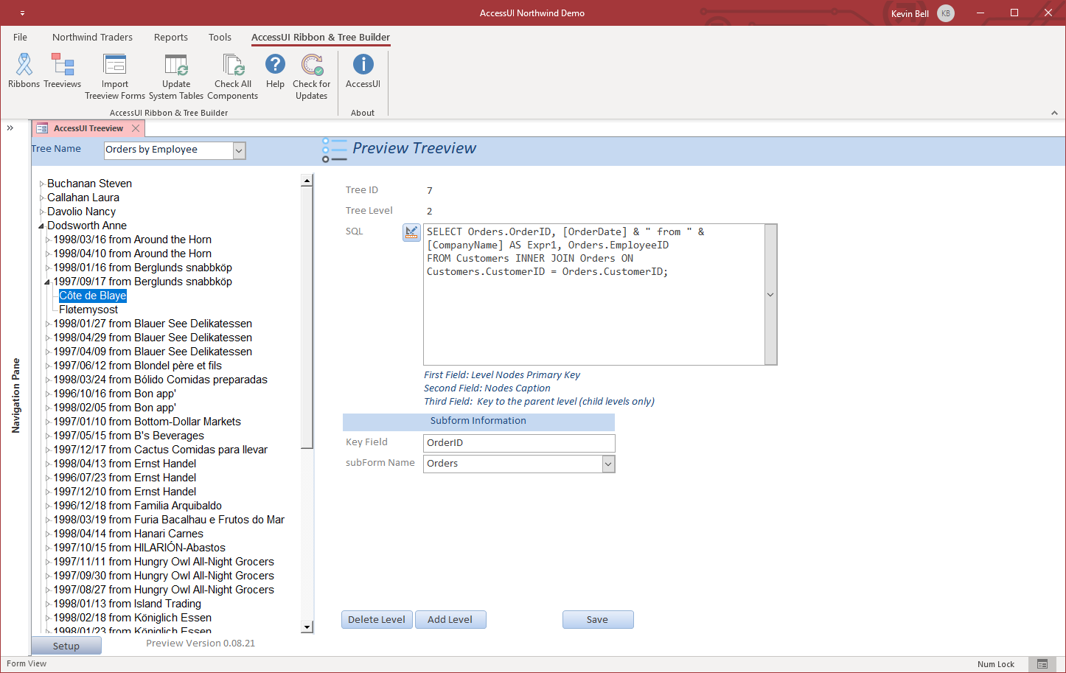Click the Key Field input OrderID
Image resolution: width=1066 pixels, height=673 pixels.
tap(519, 443)
